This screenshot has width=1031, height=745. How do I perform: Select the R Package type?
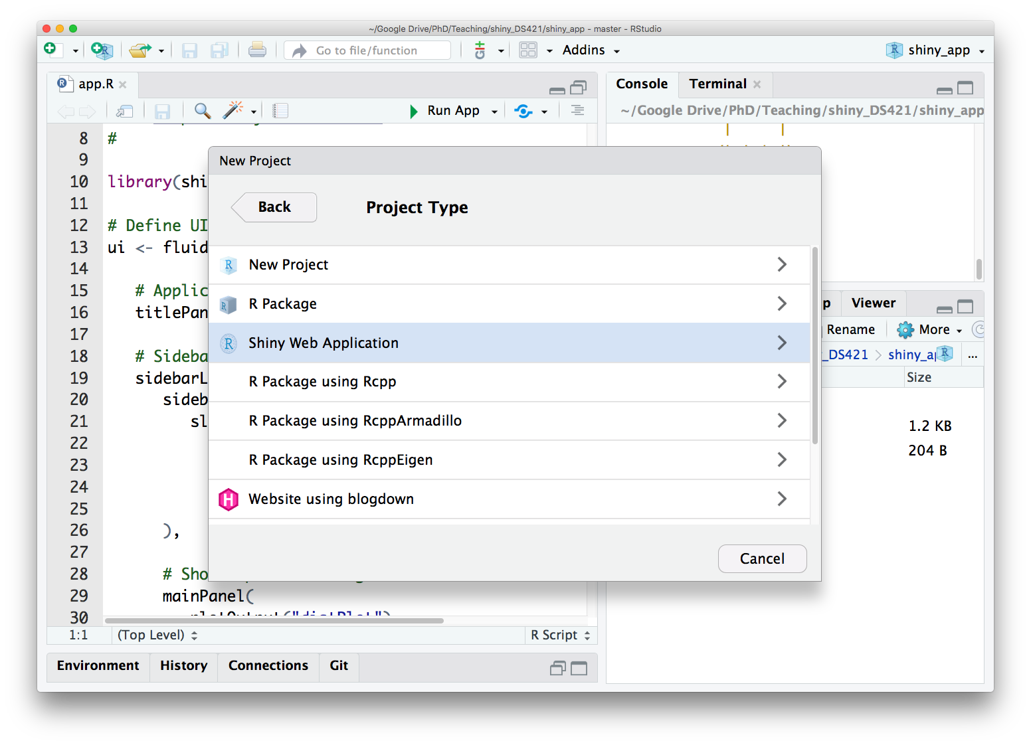(510, 304)
